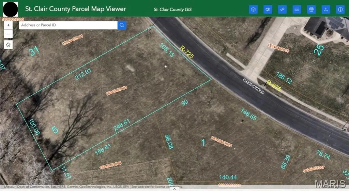This screenshot has height=191, width=349.
Task: Select the Measure ruler tool
Action: coord(282,9)
